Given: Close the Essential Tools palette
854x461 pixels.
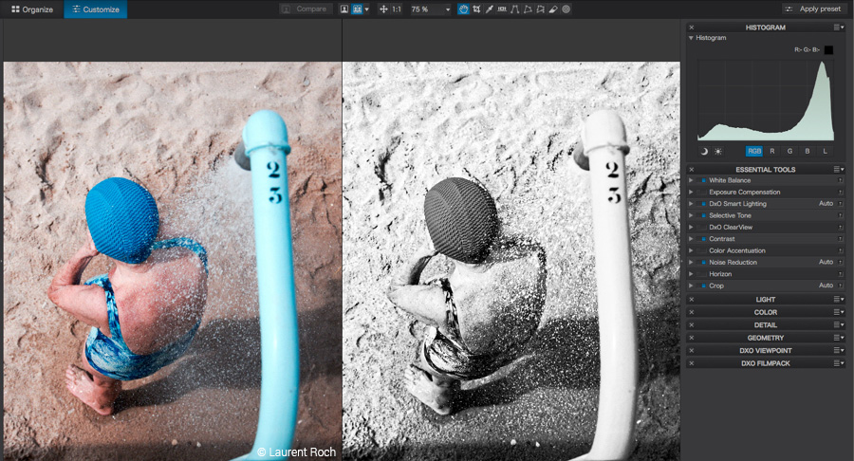Looking at the screenshot, I should click(692, 169).
